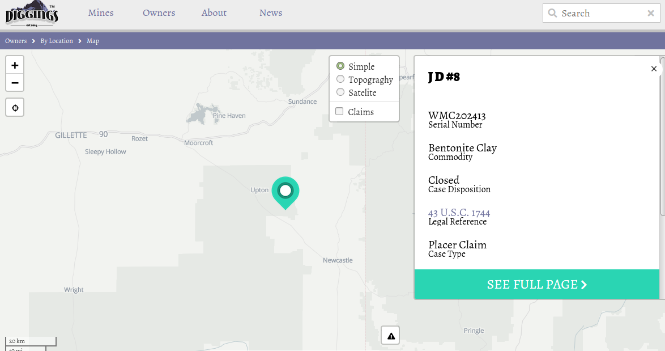Viewport: 665px width, 351px height.
Task: Click the Upton map label
Action: point(259,190)
